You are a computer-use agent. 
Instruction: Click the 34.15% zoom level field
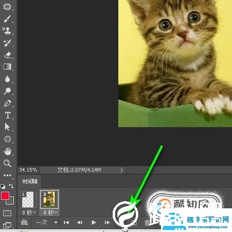click(x=28, y=170)
